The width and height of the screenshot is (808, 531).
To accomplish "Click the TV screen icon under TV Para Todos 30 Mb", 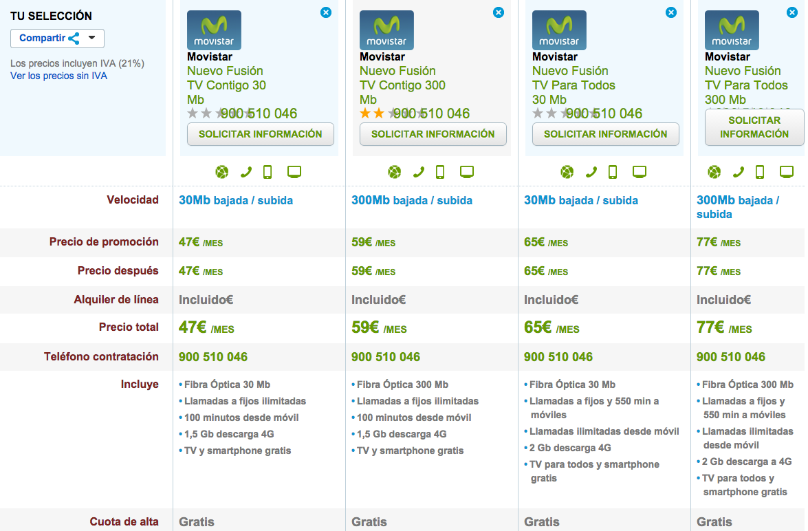I will 640,172.
